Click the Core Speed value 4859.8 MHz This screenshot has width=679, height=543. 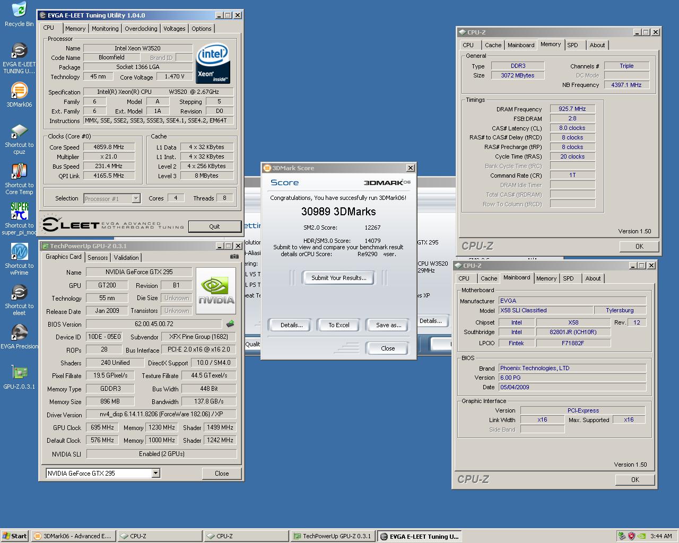[x=109, y=147]
